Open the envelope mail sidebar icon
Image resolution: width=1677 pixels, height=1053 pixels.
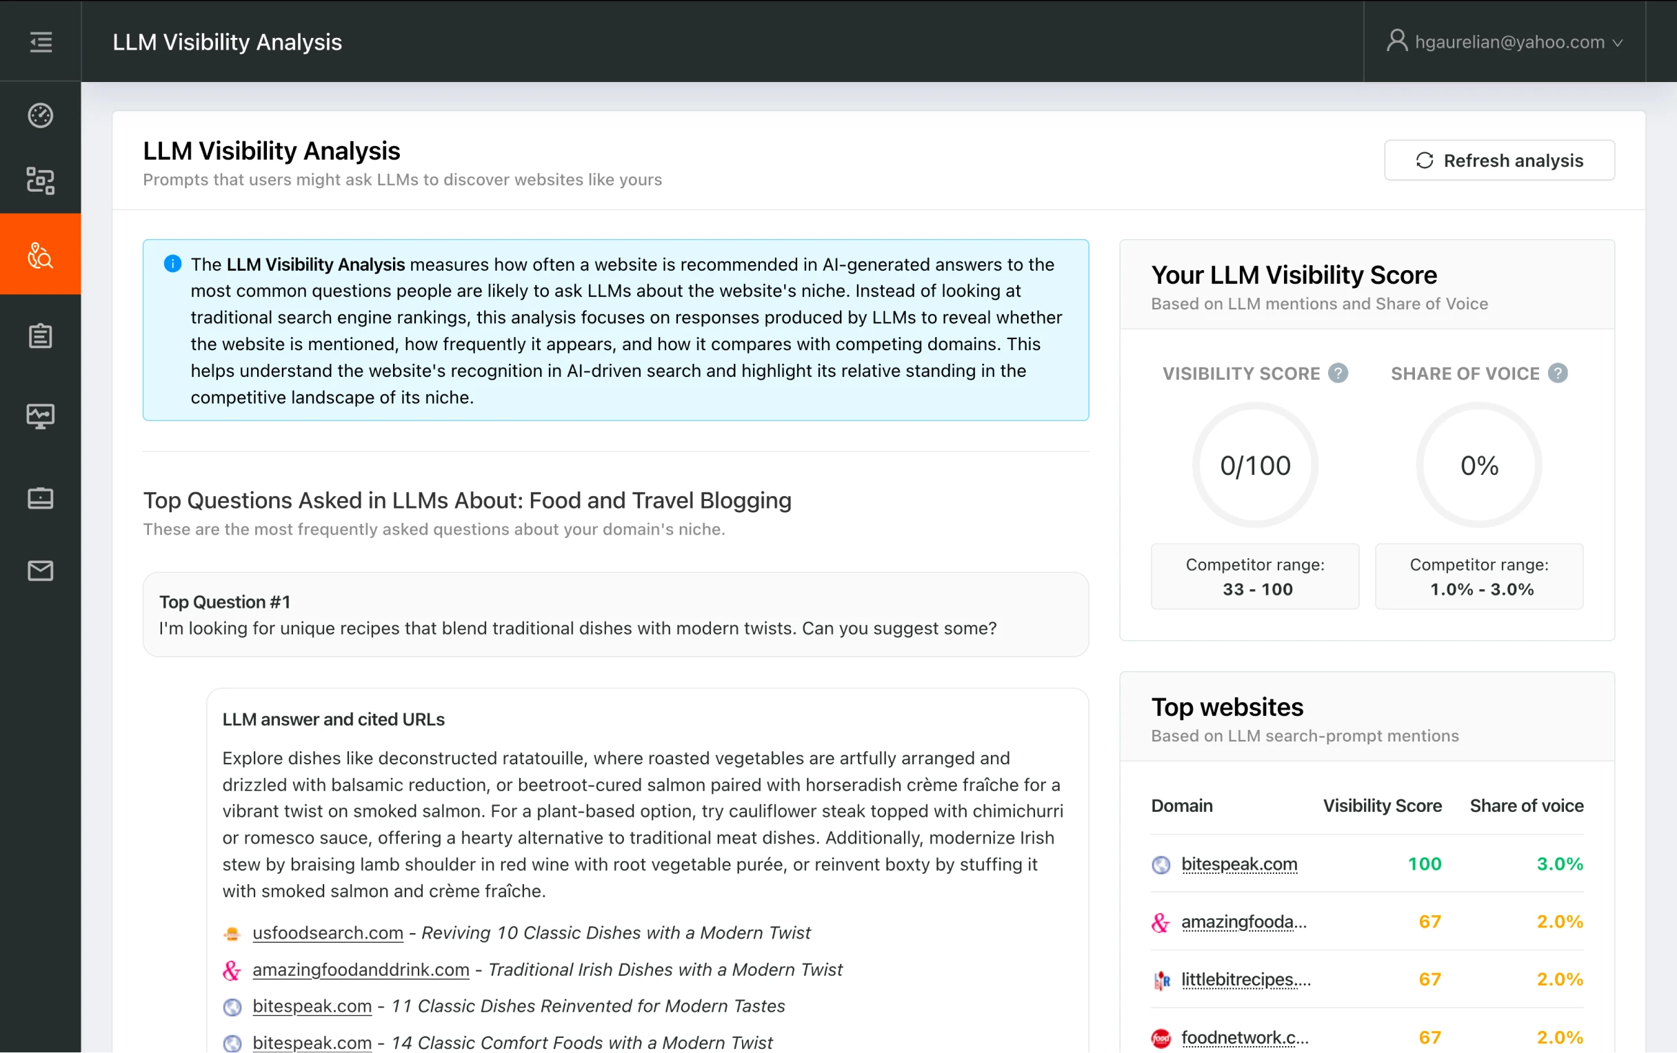(41, 571)
